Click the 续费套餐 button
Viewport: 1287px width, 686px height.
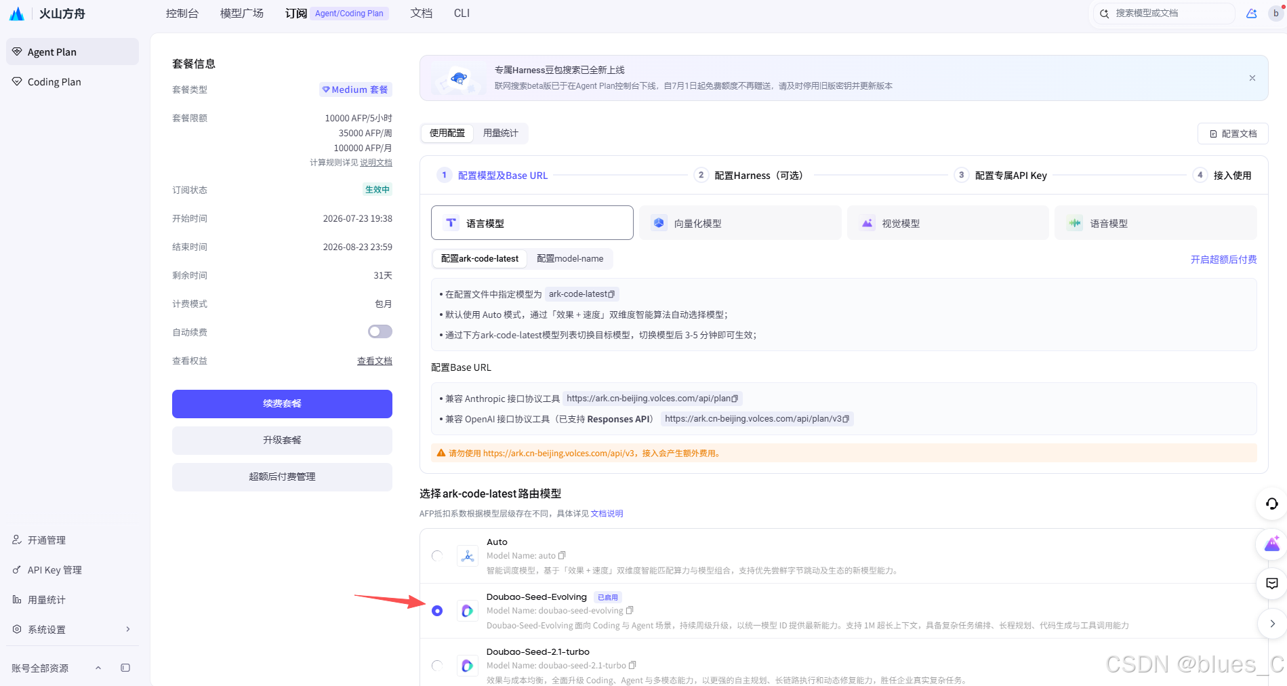coord(282,404)
